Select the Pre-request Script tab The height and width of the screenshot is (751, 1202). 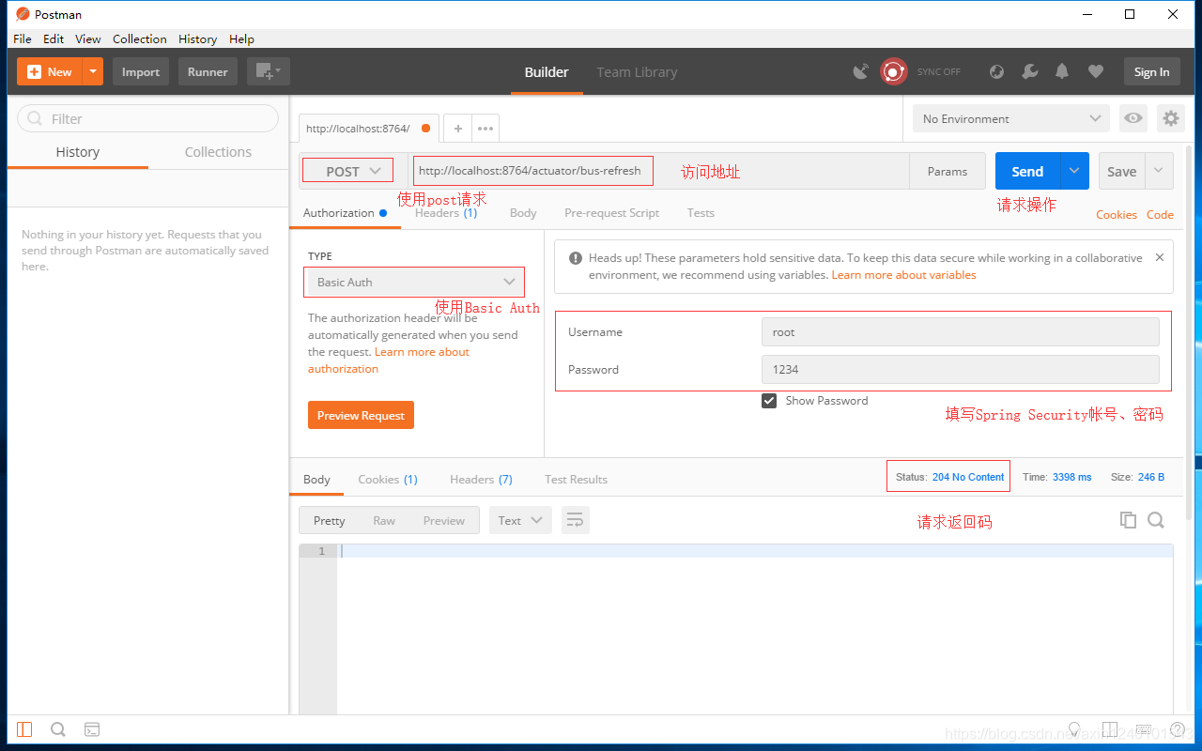(x=611, y=213)
